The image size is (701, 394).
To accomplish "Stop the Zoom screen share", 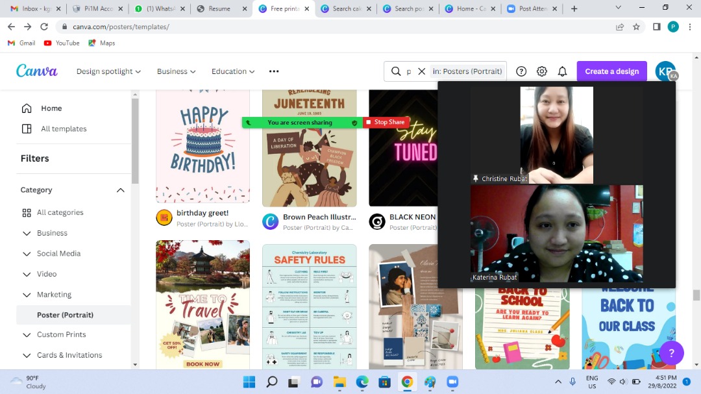I will [386, 122].
